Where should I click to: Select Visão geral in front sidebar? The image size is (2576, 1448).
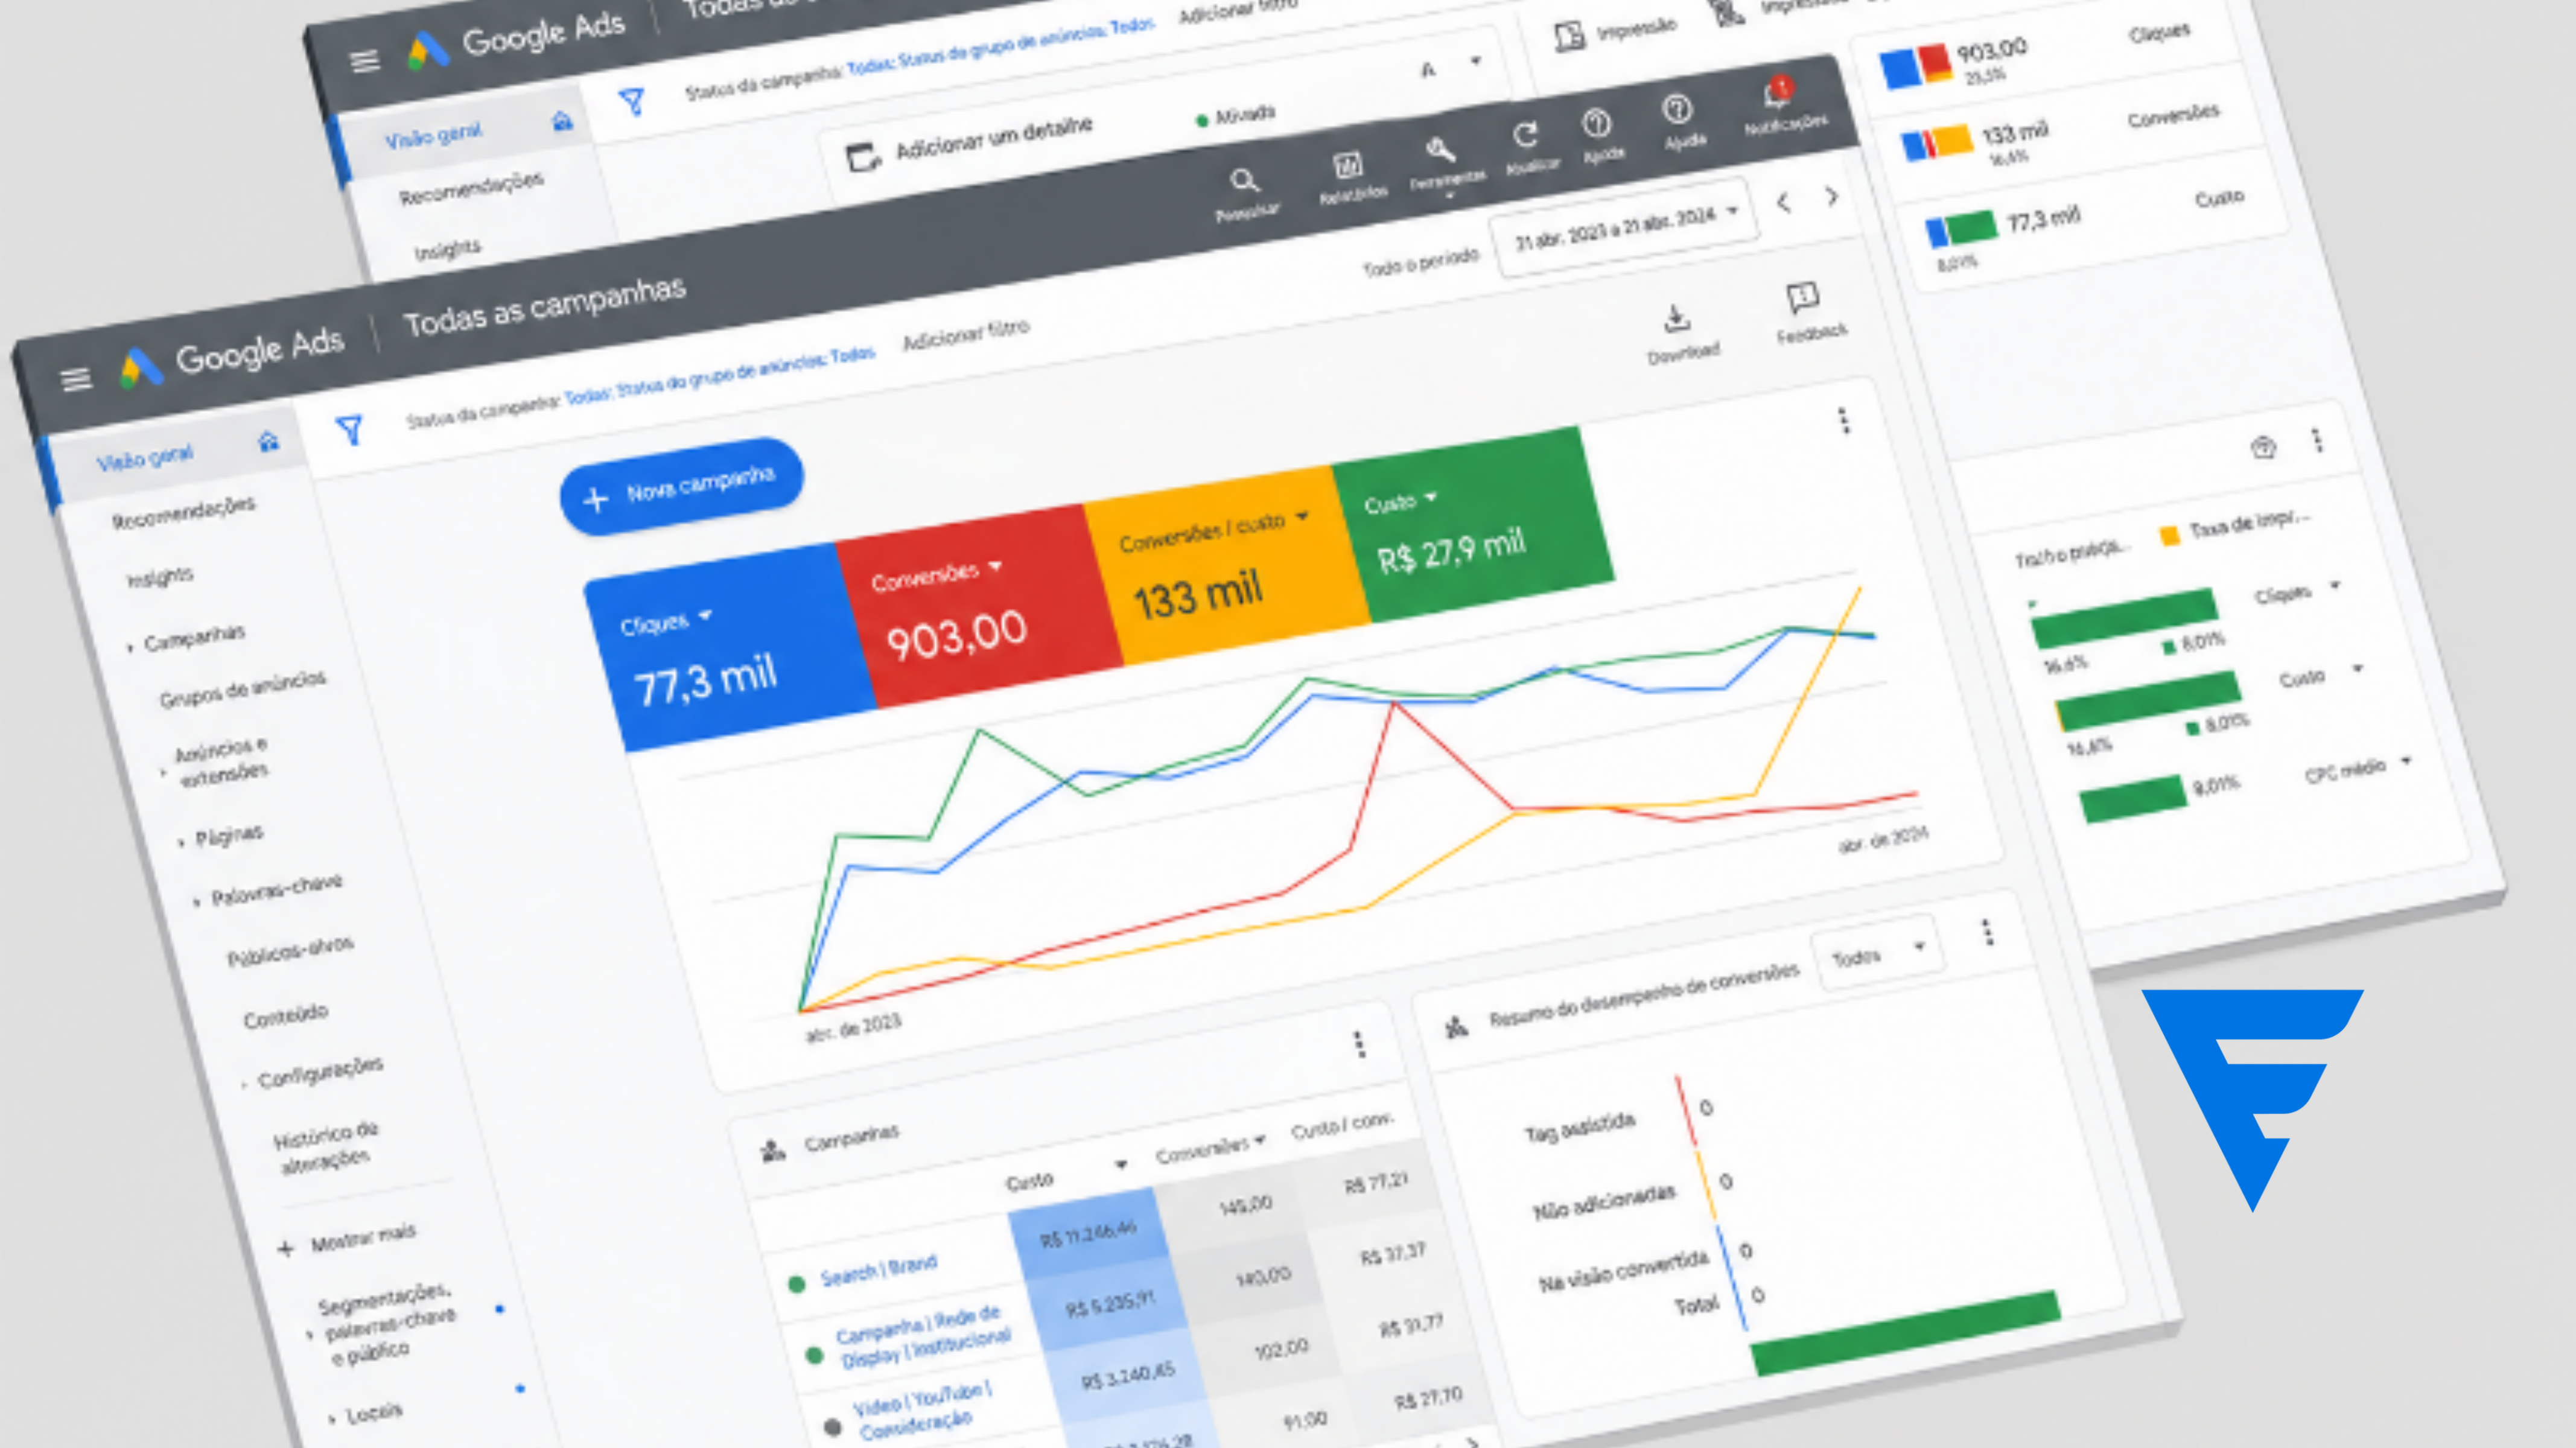[x=145, y=457]
